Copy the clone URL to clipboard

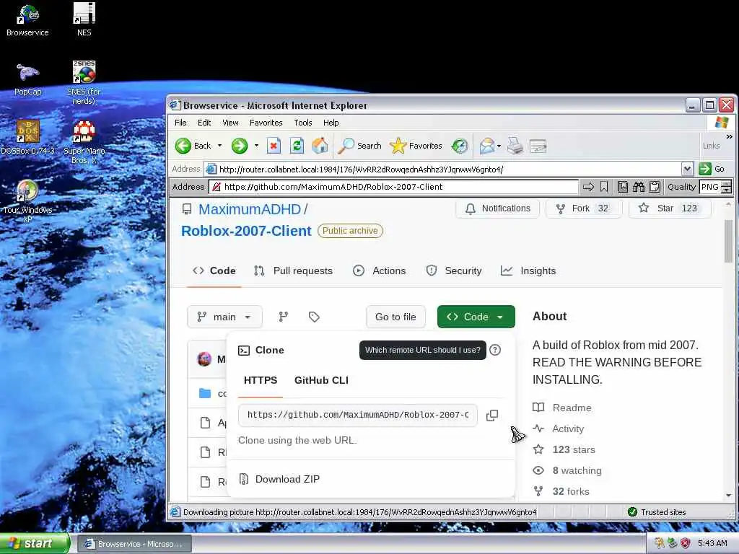492,415
